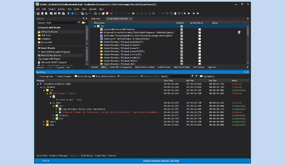Open the action view dropdown beside the filter
Image resolution: width=285 pixels, height=165 pixels.
84,23
